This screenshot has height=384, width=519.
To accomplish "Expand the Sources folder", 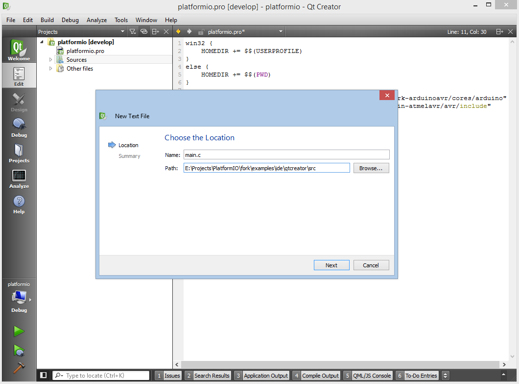I will [50, 60].
